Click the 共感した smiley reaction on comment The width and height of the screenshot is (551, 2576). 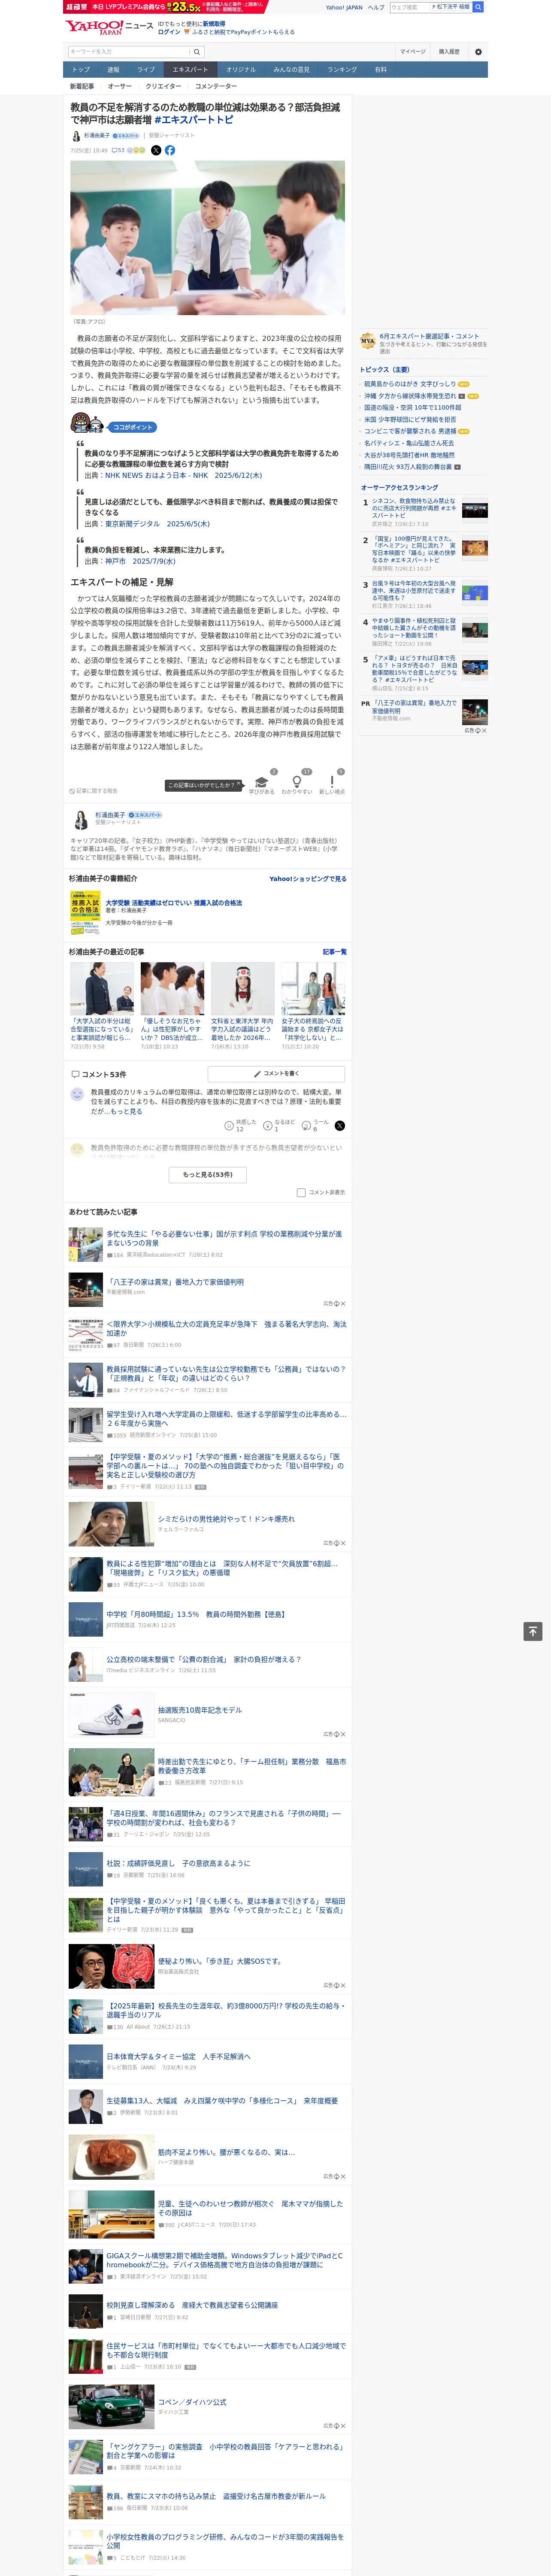coord(229,1126)
